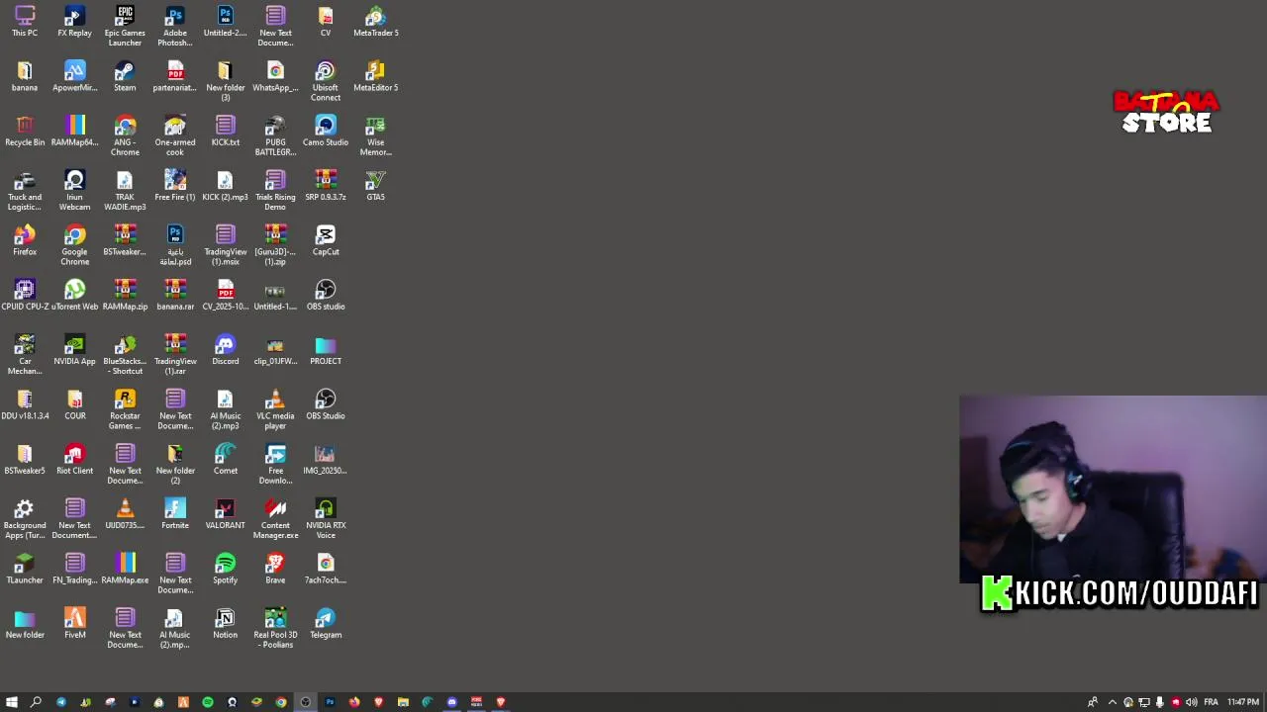
Task: Launch Real Pool 3D - Poolians
Action: click(x=275, y=628)
